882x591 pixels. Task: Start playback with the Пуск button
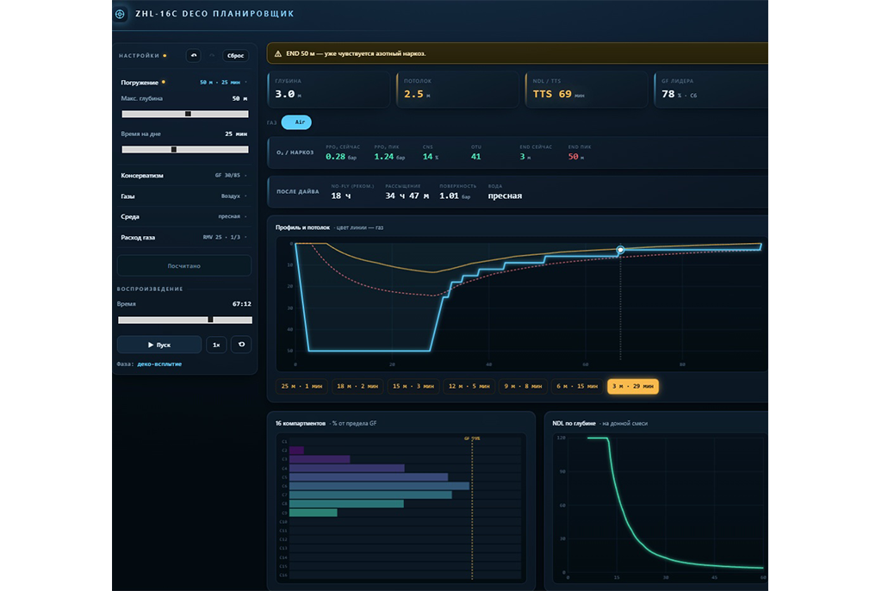(159, 345)
